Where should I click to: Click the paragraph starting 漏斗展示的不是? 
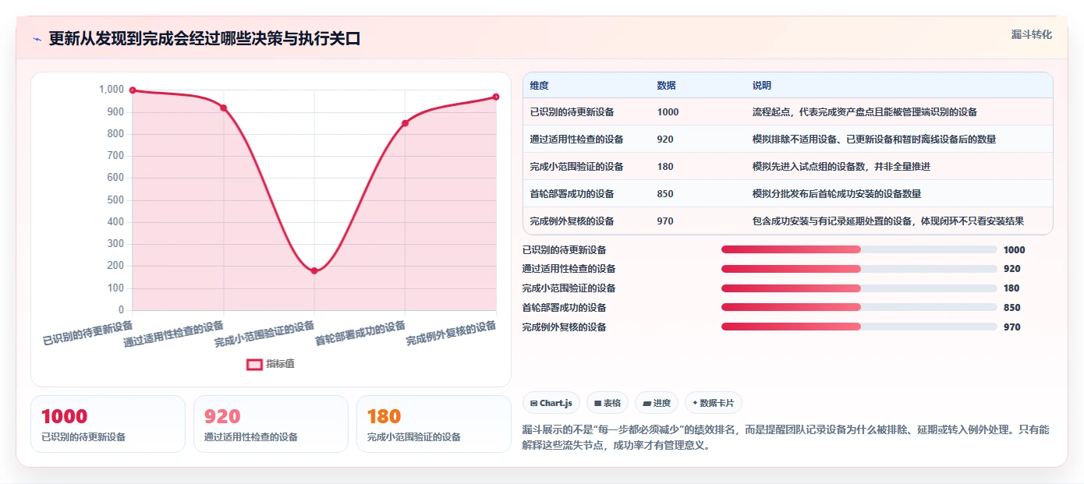786,438
